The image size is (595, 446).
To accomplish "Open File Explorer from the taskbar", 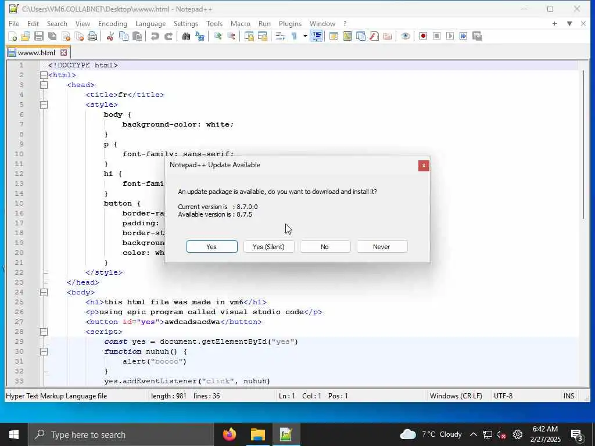I will 257,434.
